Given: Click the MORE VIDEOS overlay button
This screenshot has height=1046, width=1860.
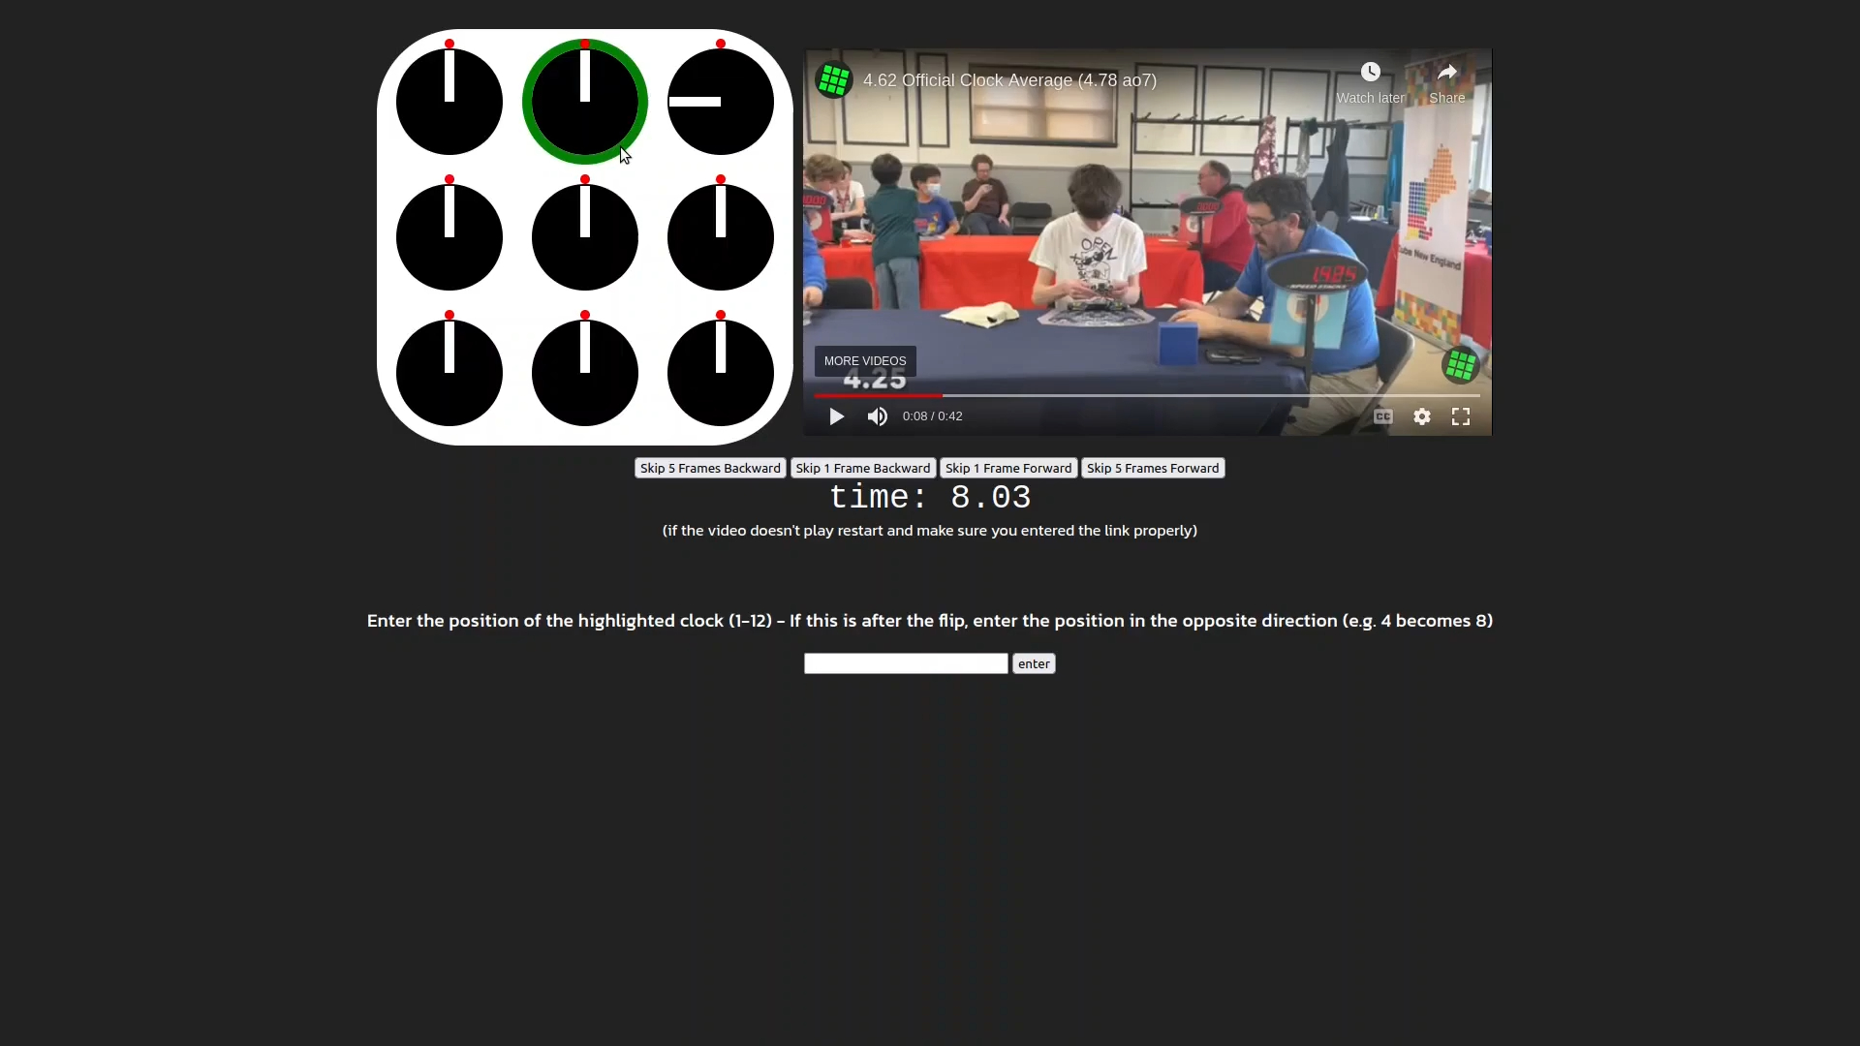Looking at the screenshot, I should tap(865, 360).
